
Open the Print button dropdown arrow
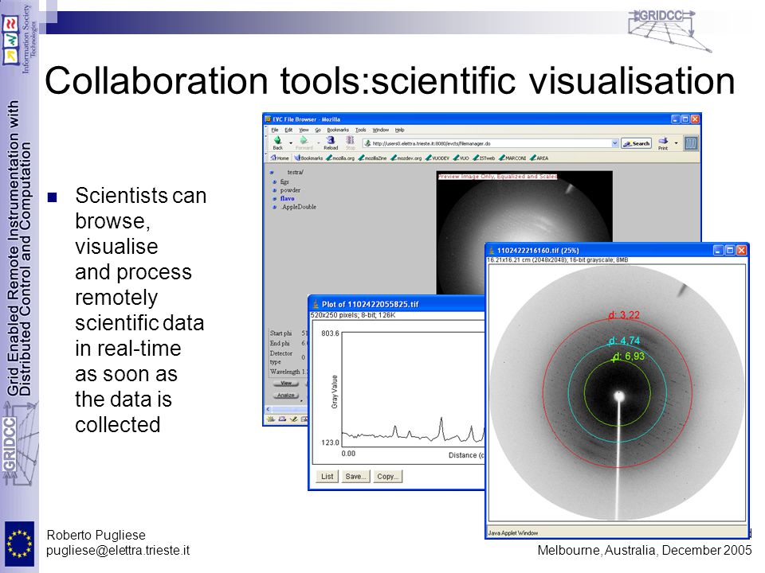pos(676,142)
